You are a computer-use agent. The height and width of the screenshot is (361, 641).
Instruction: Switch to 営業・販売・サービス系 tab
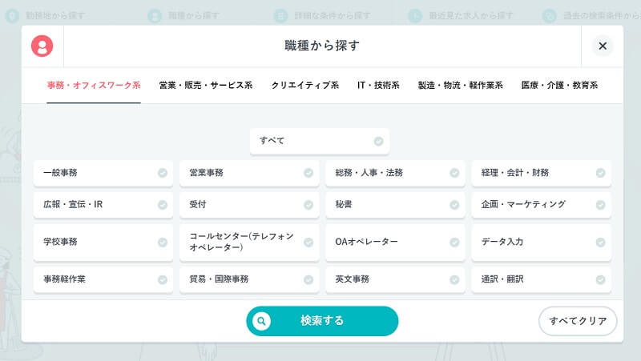coord(205,86)
